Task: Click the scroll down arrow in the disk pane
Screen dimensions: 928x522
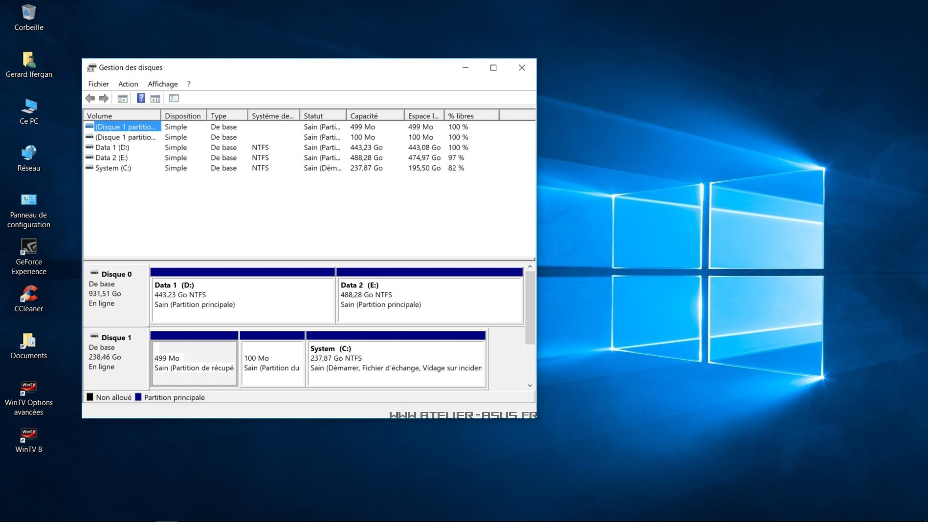Action: click(x=530, y=386)
